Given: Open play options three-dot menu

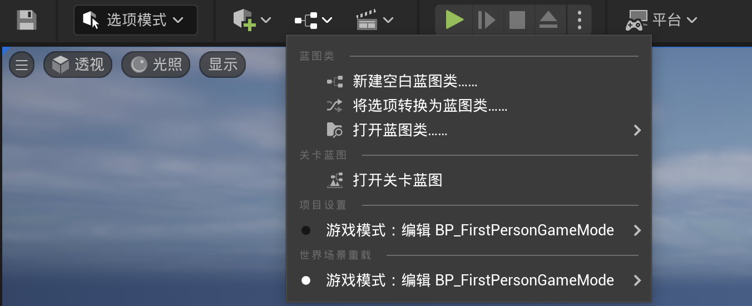Looking at the screenshot, I should tap(580, 21).
